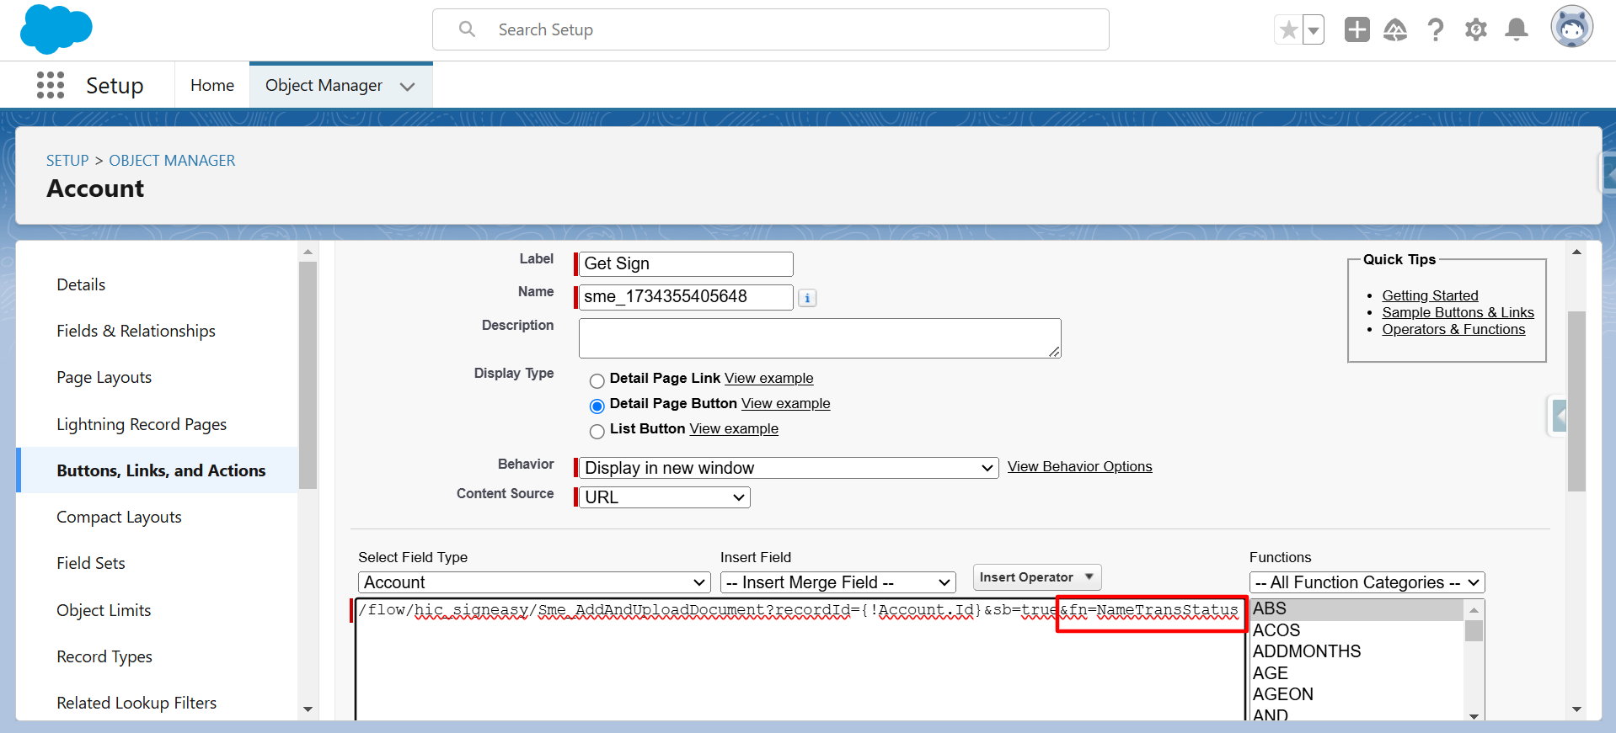The width and height of the screenshot is (1616, 733).
Task: Switch to the Object Manager tab
Action: click(x=324, y=85)
